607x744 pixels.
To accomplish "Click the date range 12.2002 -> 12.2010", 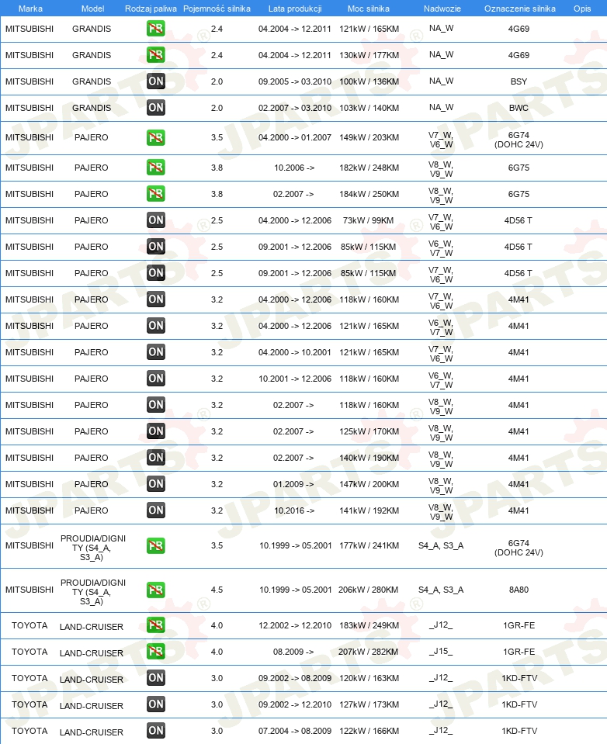I will (295, 625).
